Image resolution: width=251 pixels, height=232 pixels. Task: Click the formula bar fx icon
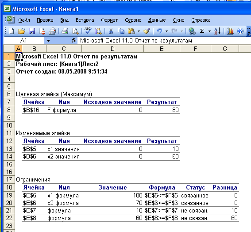pyautogui.click(x=73, y=40)
